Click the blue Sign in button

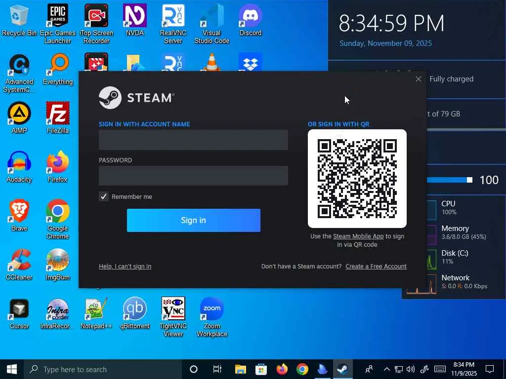pos(193,220)
